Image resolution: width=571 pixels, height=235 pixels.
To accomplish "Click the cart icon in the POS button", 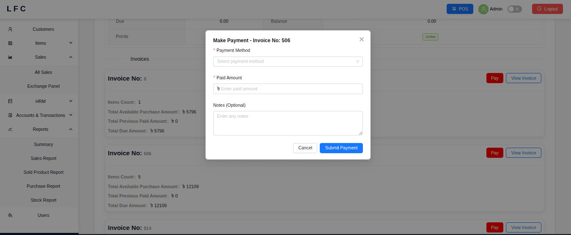I will pos(454,9).
